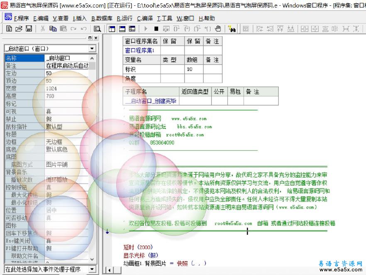Select the 边框 property value 无边框

67,142
